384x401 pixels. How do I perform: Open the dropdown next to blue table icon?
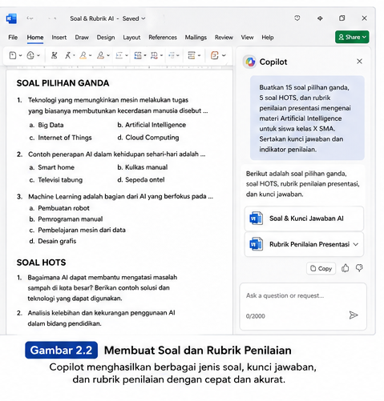pos(145,55)
